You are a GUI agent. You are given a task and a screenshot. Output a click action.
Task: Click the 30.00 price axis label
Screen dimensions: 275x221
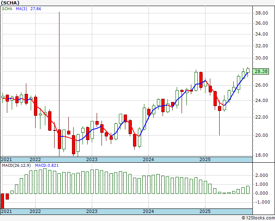[x=262, y=58]
